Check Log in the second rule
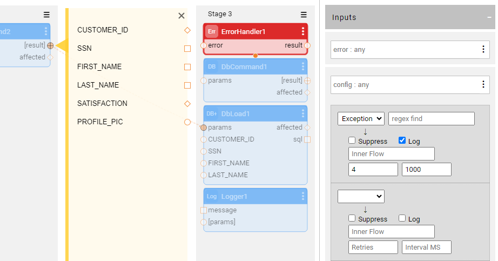This screenshot has height=261, width=498. point(402,219)
